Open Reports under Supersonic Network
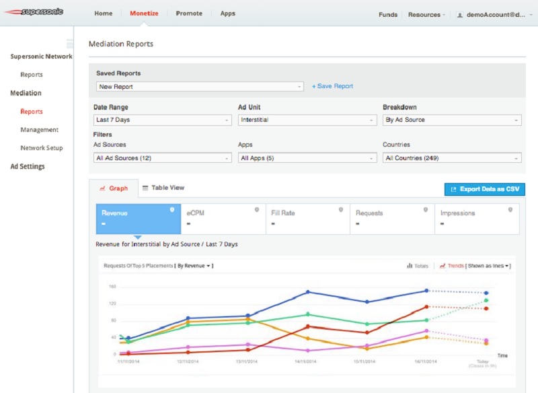 click(x=32, y=75)
